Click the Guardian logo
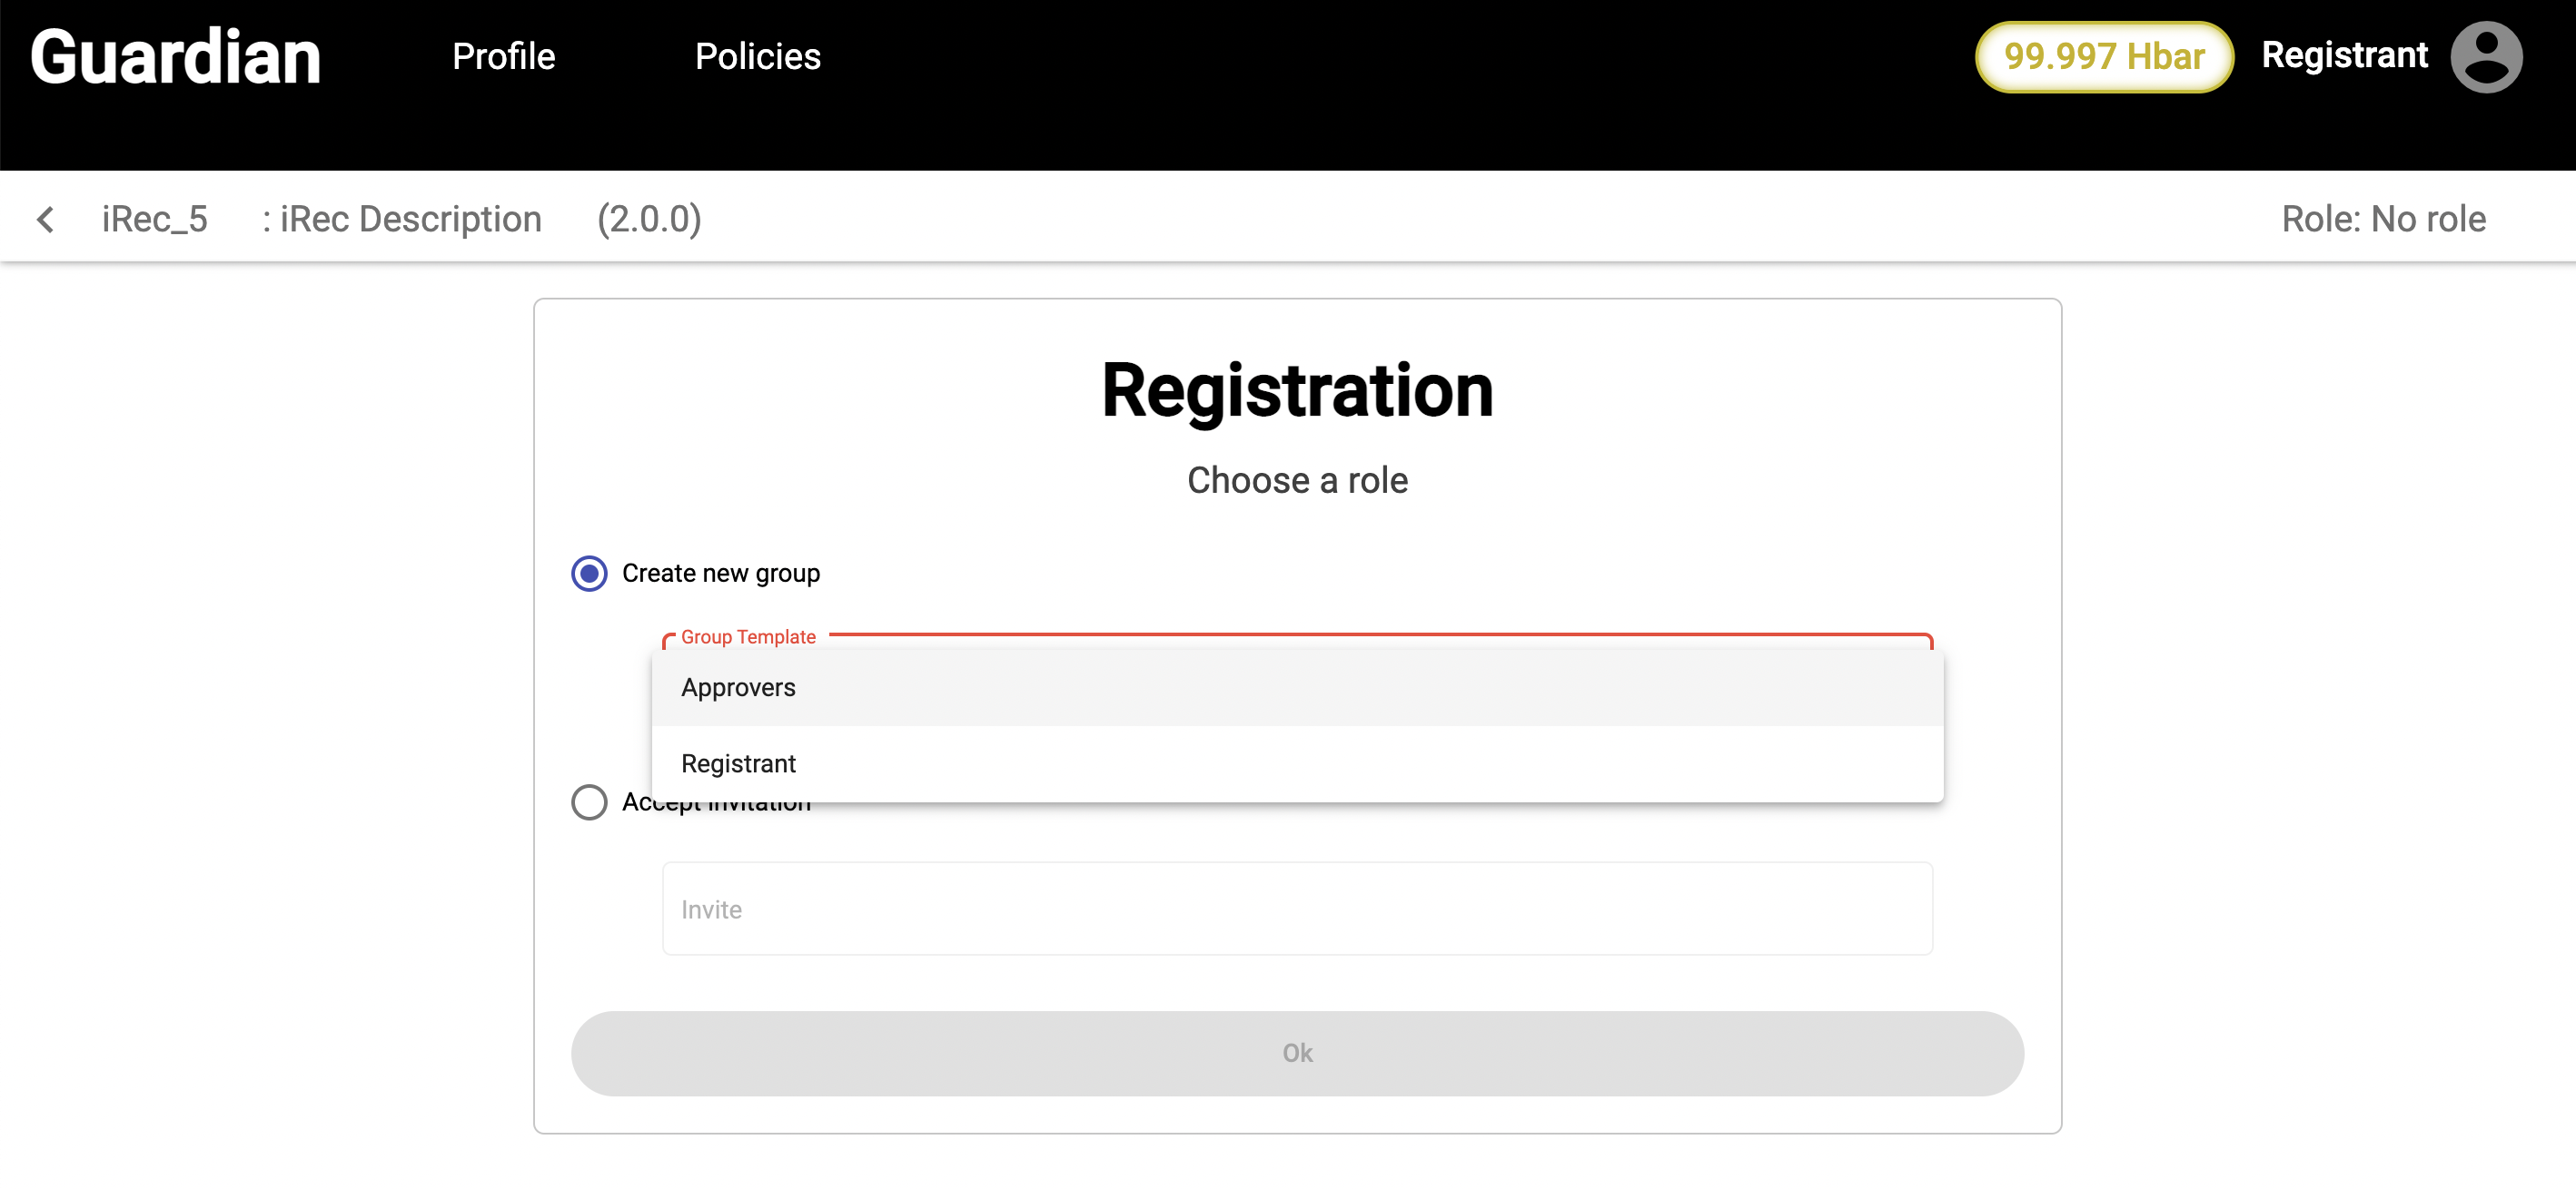The height and width of the screenshot is (1189, 2576). [x=176, y=57]
